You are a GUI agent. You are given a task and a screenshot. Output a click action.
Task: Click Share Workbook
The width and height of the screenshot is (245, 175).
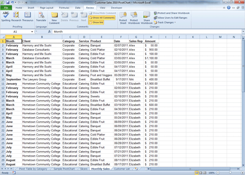click(147, 18)
